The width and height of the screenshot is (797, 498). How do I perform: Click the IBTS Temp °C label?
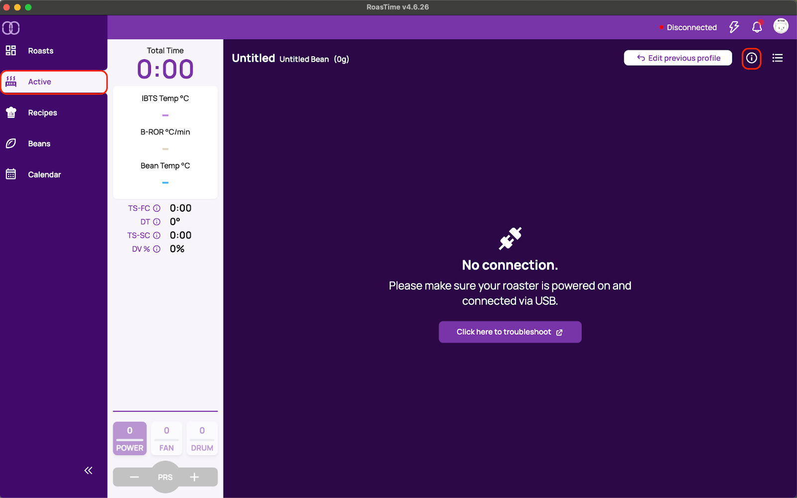[x=165, y=98]
